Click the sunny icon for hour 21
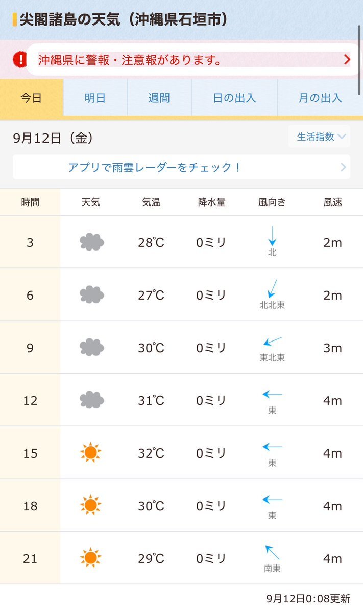The image size is (363, 613). [90, 557]
